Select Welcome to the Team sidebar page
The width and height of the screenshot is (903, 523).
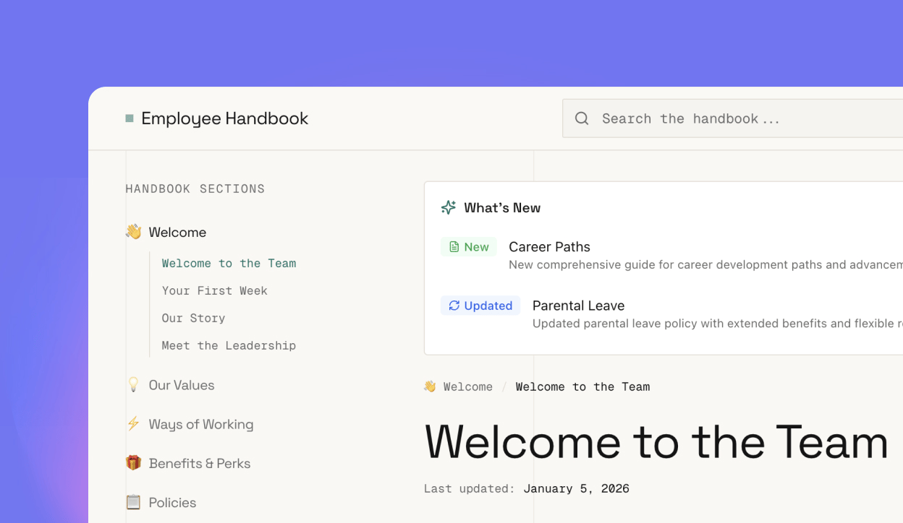tap(229, 263)
